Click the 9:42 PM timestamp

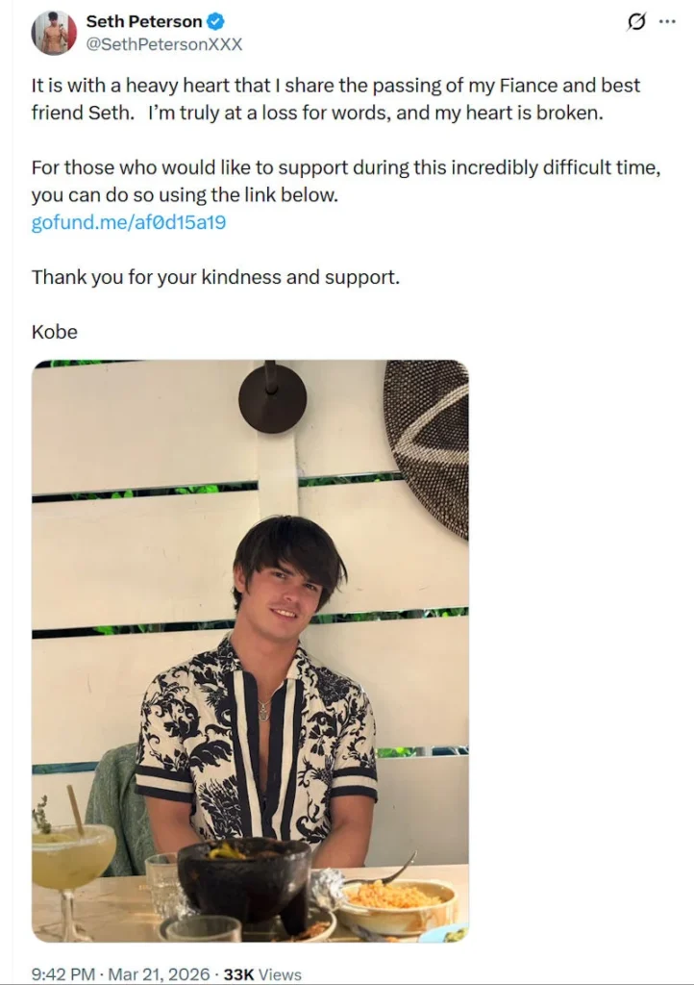coord(62,974)
